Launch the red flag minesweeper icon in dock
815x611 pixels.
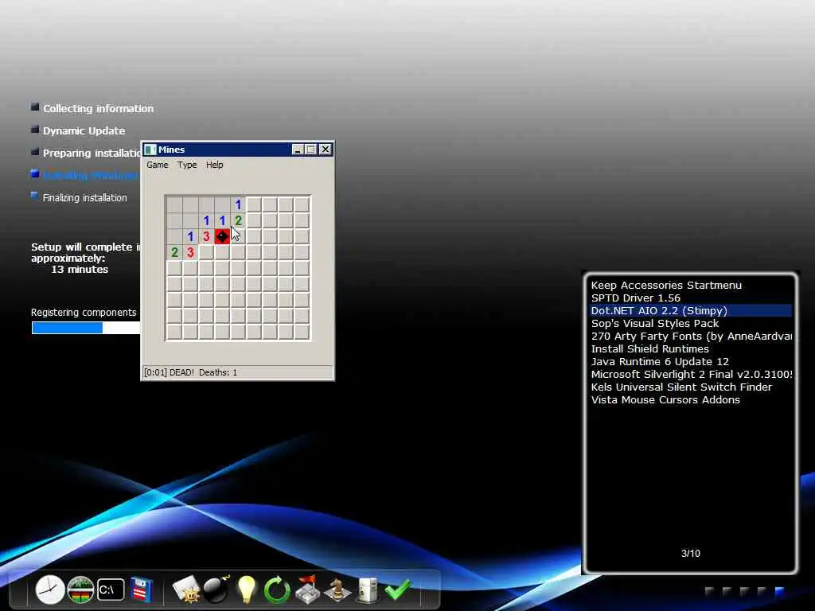[307, 590]
